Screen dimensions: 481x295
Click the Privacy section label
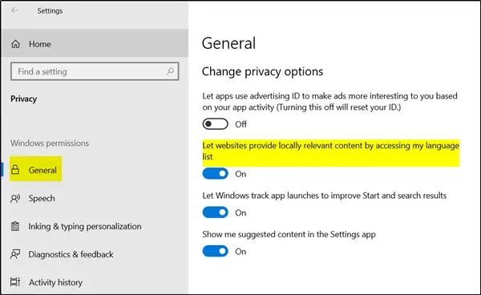point(23,99)
